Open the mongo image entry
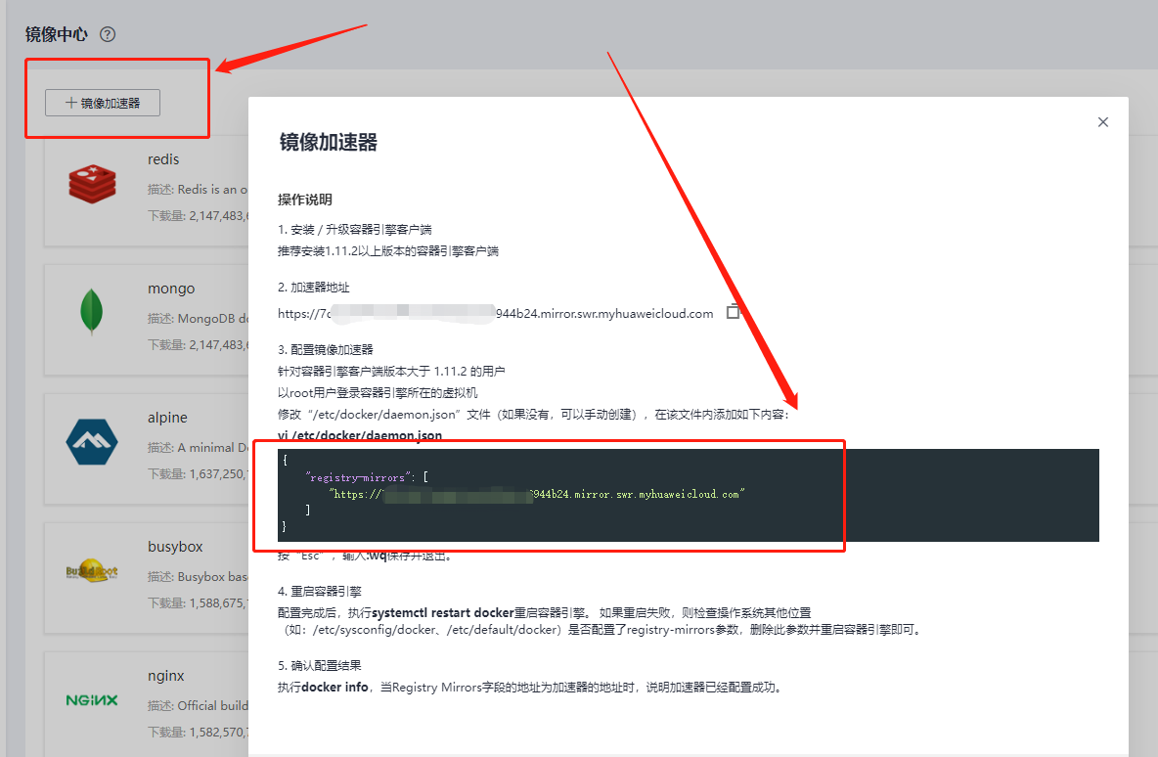 [x=171, y=288]
